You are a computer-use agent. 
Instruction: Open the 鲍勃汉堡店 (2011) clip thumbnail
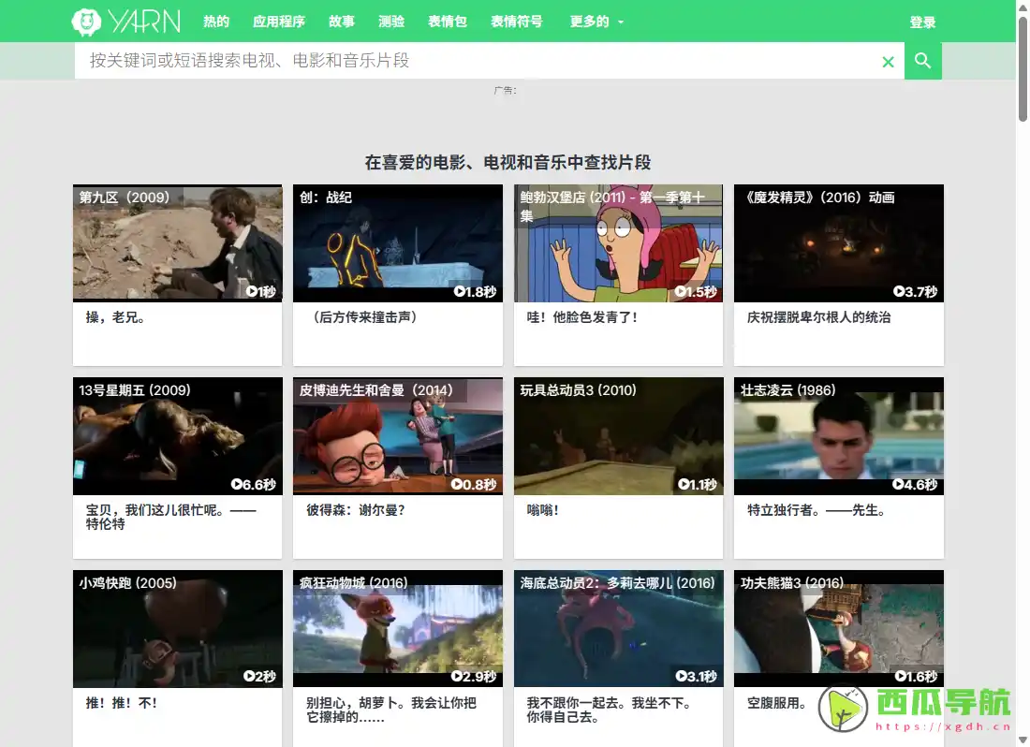tap(618, 242)
